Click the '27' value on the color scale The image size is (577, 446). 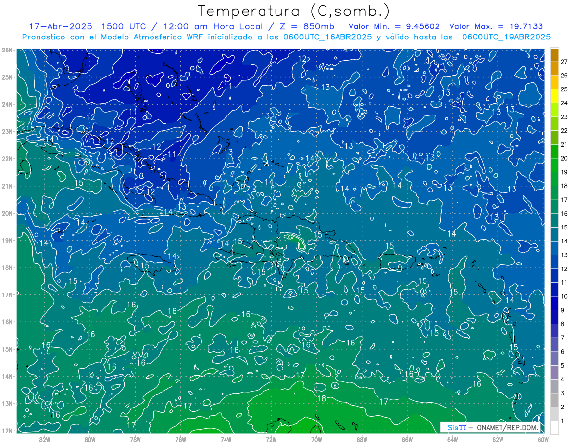[564, 62]
